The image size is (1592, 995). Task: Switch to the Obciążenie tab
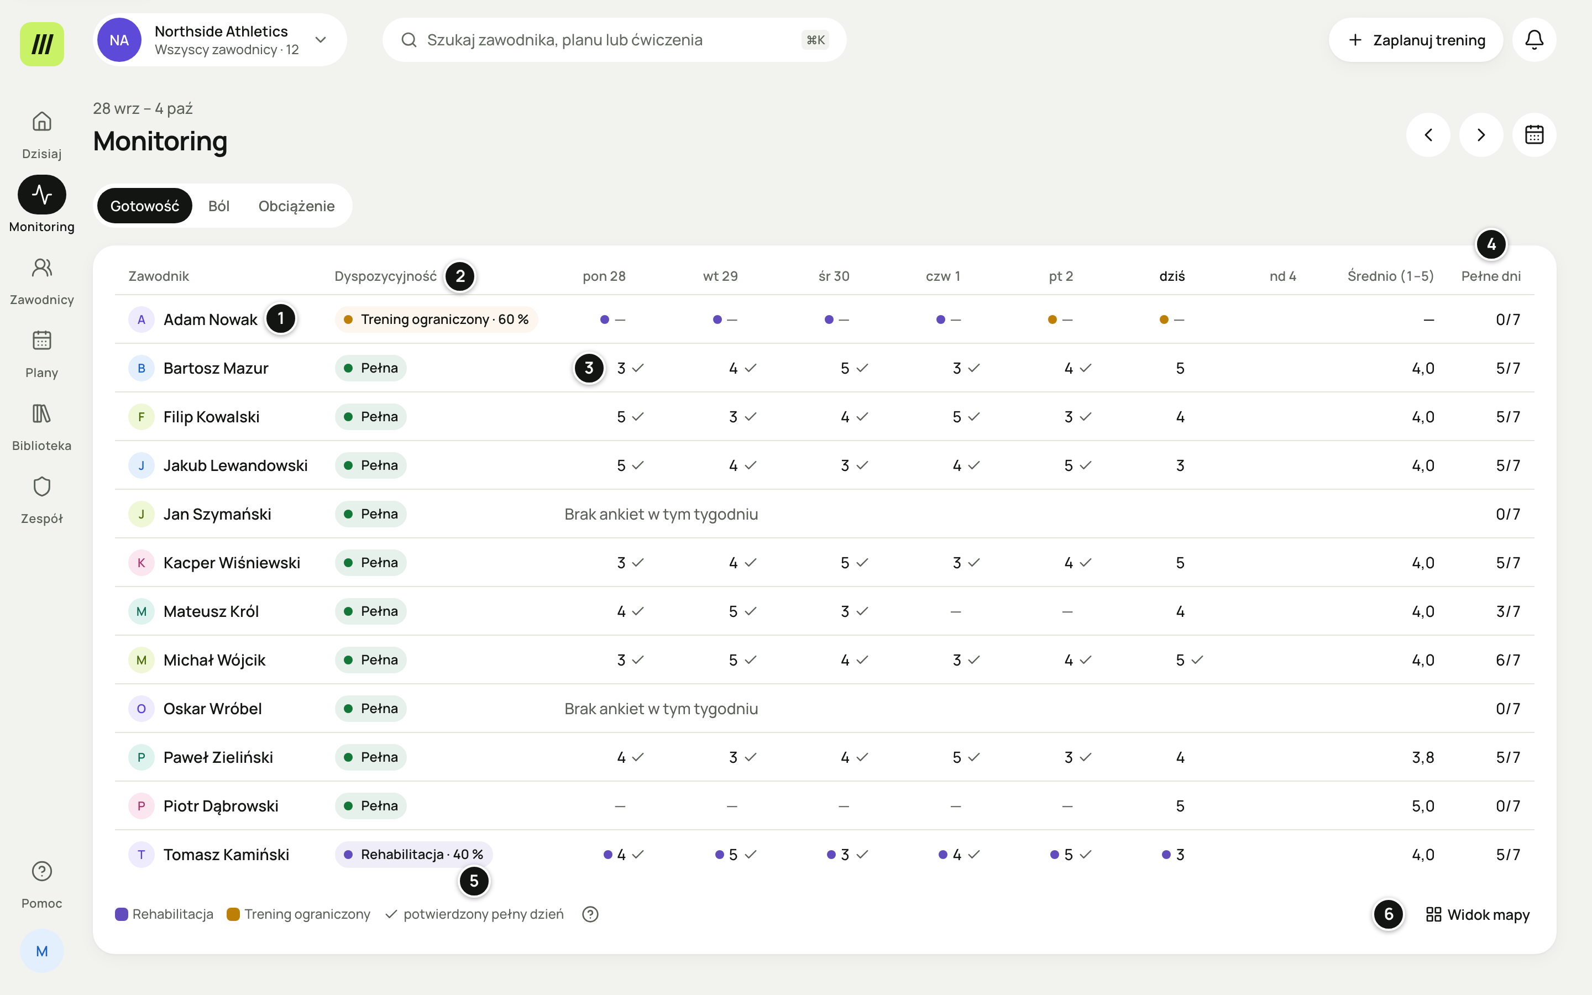point(297,206)
